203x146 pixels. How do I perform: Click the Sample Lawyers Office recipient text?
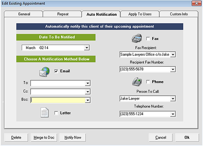(x=145, y=55)
